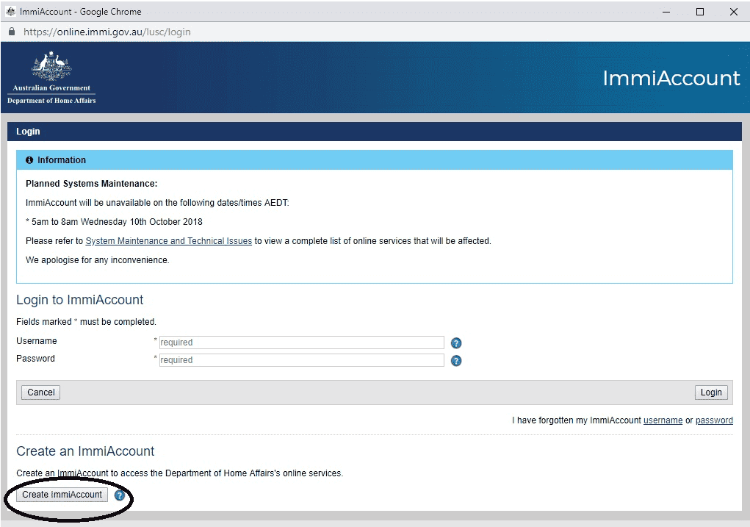Click the circled Create ImmiAccount button
750x527 pixels.
[x=61, y=495]
